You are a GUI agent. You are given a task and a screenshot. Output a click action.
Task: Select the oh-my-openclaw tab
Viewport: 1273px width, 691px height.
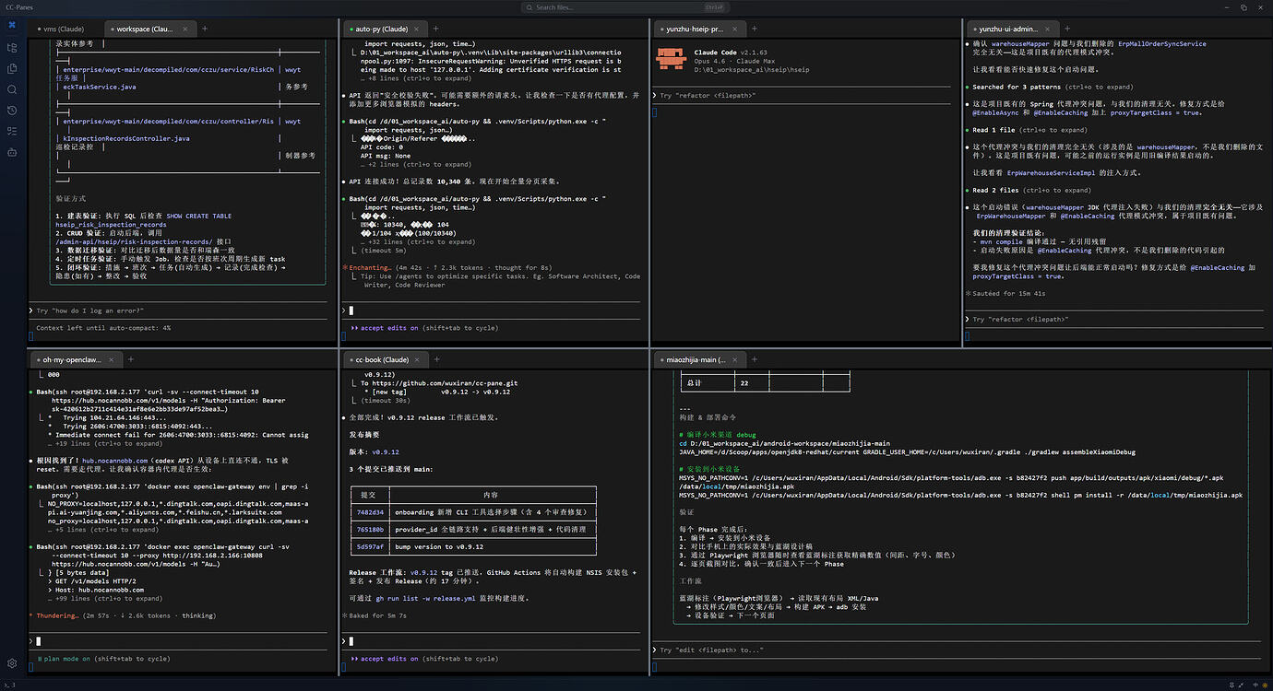tap(76, 359)
